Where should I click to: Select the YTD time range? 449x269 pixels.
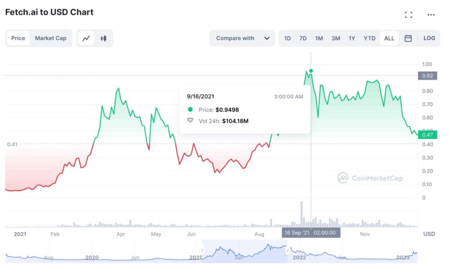click(x=370, y=38)
